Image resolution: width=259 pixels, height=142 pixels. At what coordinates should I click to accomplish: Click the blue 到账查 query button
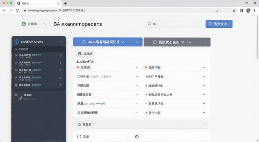point(219,24)
